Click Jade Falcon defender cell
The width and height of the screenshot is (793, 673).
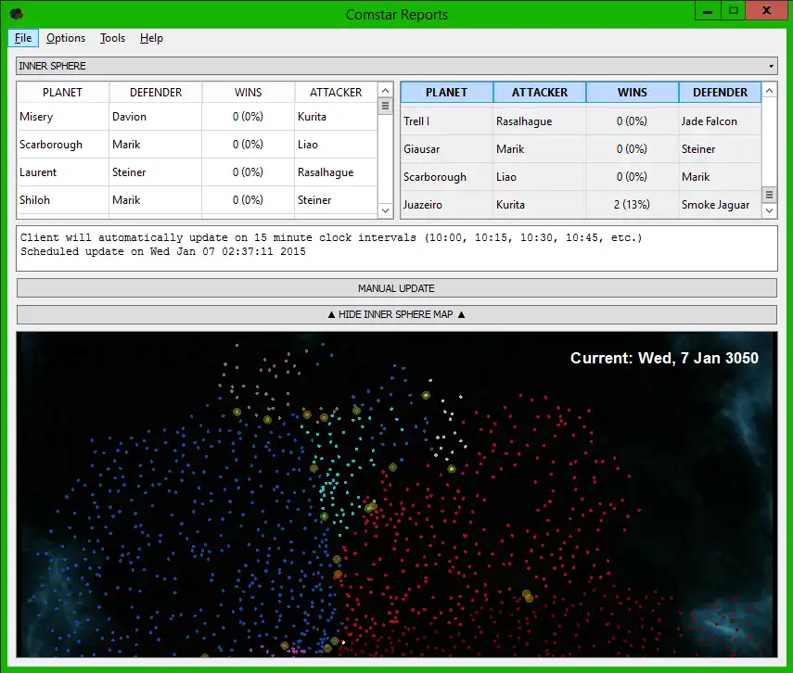[720, 121]
